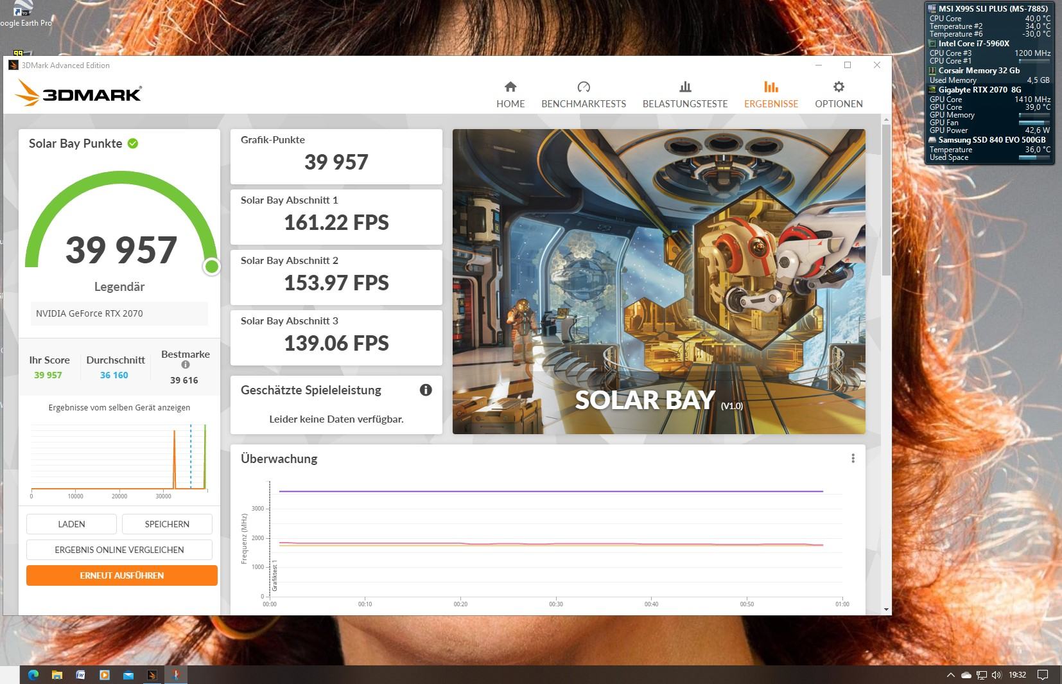Open Microsoft Edge from the taskbar
Image resolution: width=1062 pixels, height=684 pixels.
[33, 674]
